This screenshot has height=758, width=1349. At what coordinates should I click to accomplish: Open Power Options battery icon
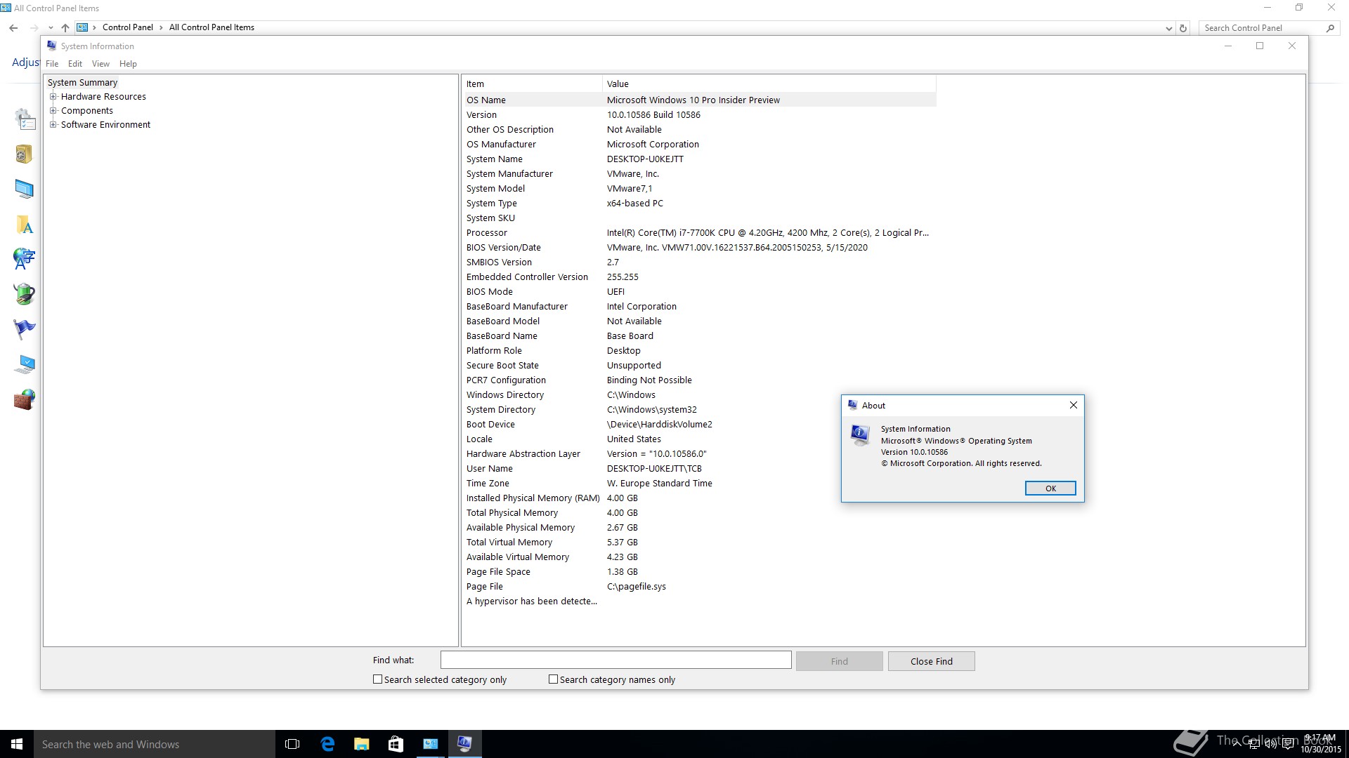pyautogui.click(x=24, y=293)
